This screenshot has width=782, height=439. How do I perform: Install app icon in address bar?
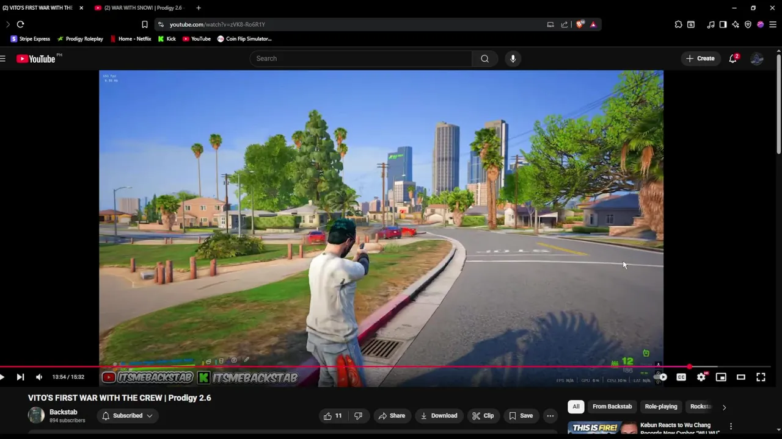[x=550, y=24]
